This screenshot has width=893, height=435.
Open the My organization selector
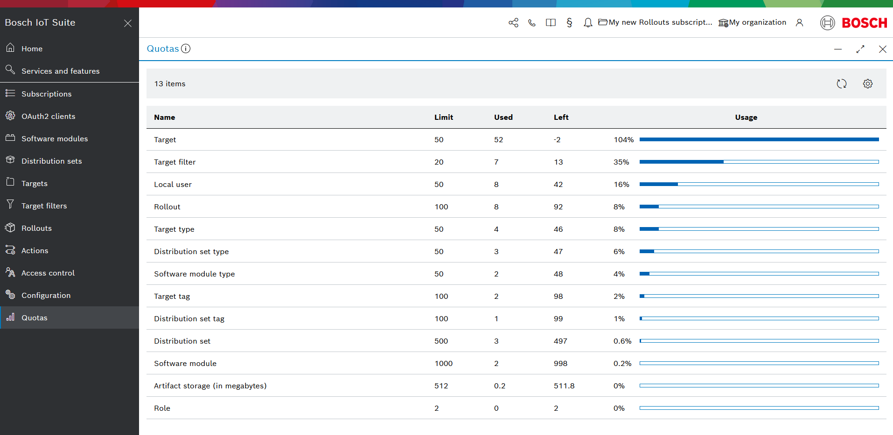[752, 22]
